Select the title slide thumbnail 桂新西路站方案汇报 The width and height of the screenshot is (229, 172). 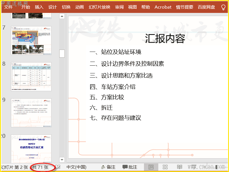[x=31, y=148]
